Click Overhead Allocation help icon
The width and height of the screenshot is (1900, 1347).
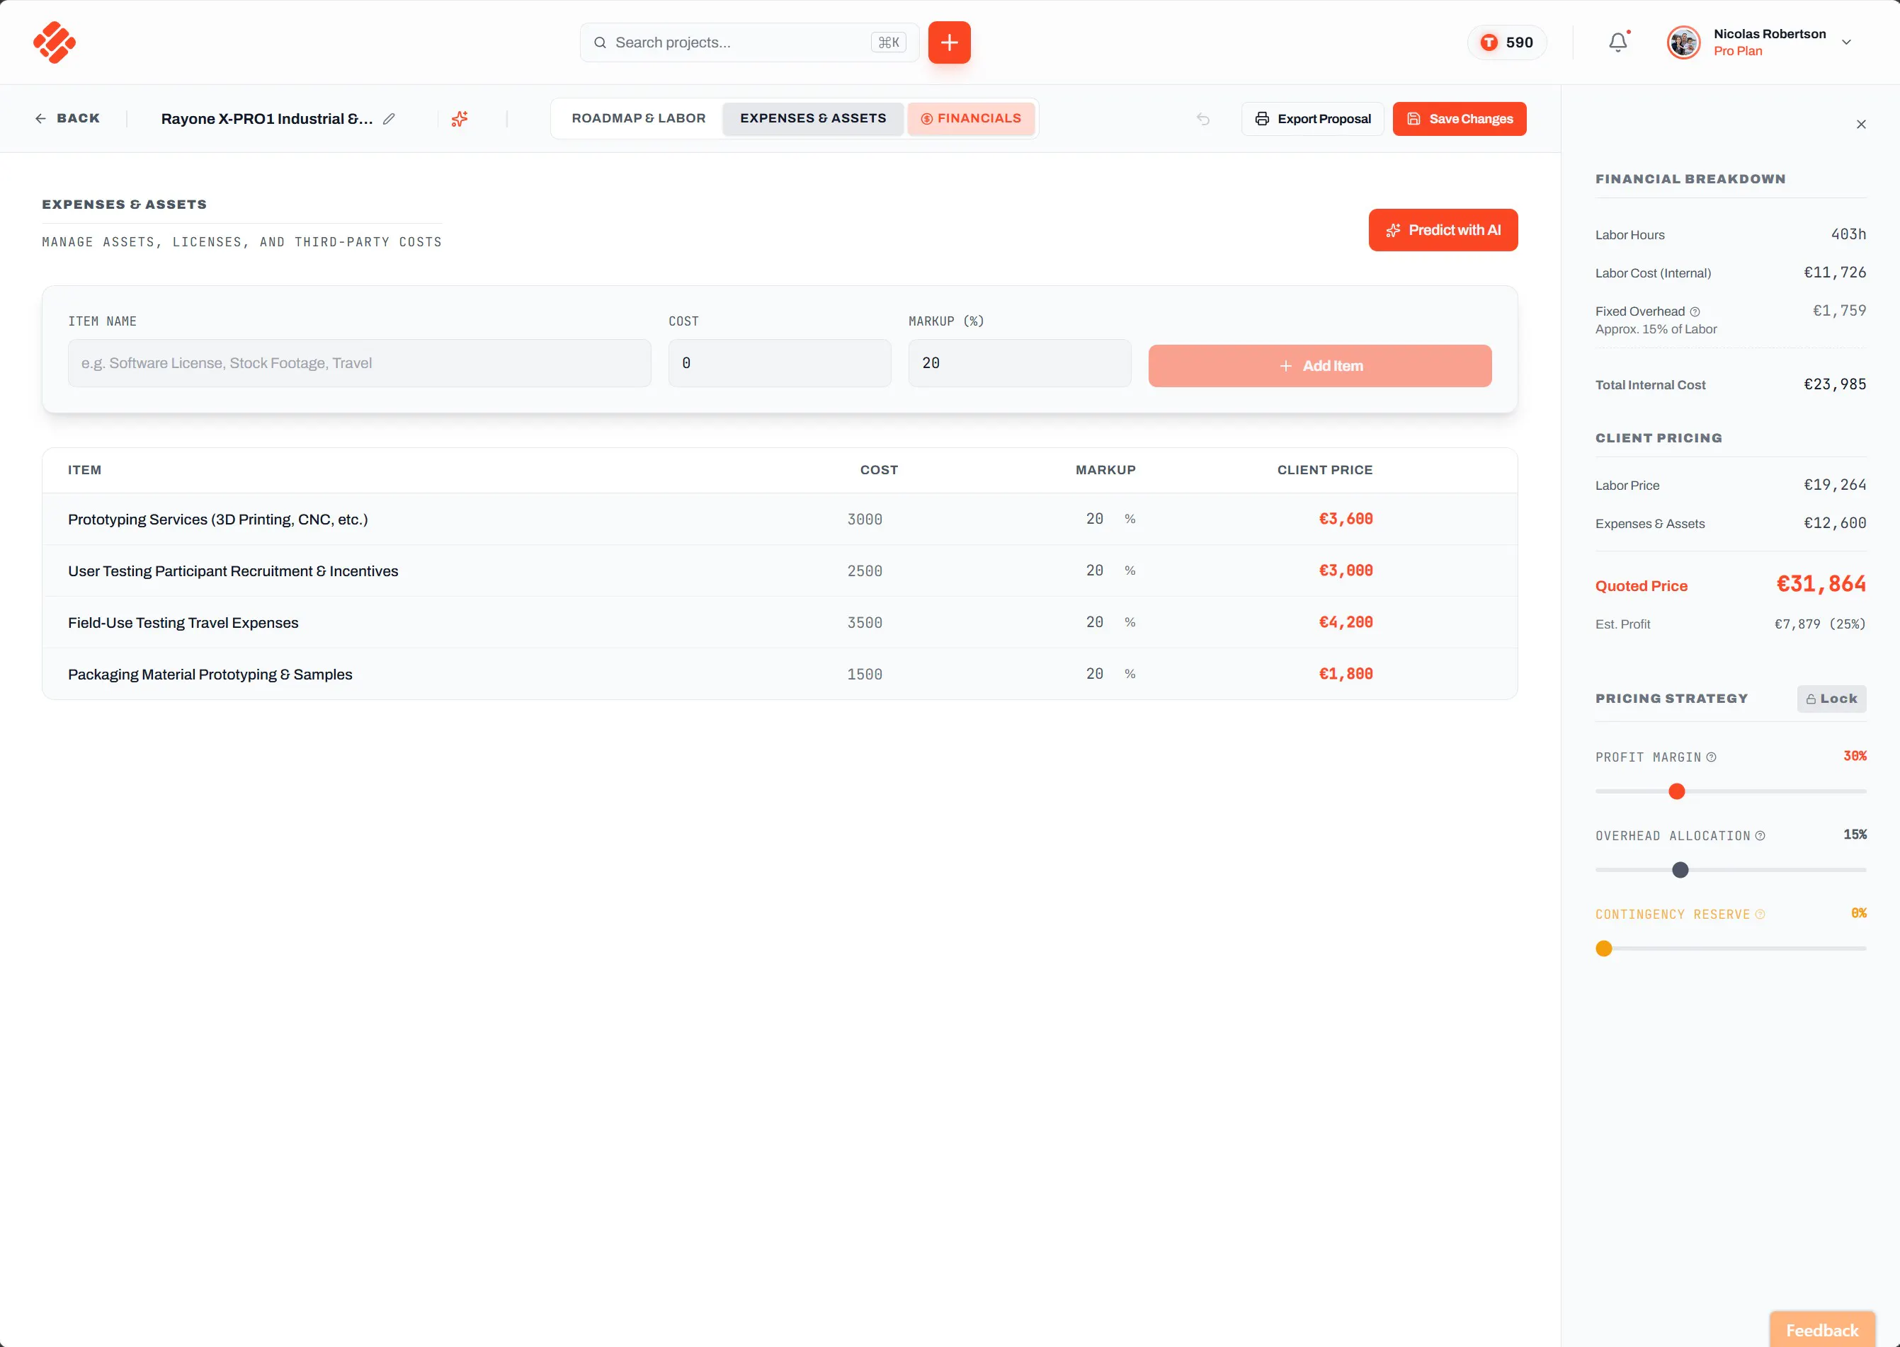pos(1760,835)
